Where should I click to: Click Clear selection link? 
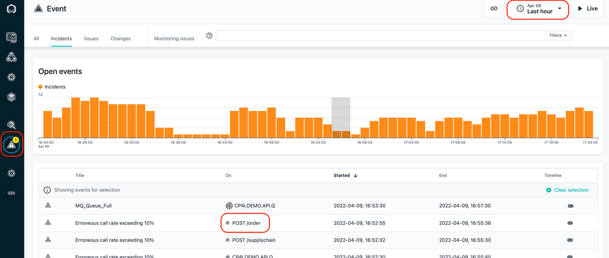pos(567,190)
